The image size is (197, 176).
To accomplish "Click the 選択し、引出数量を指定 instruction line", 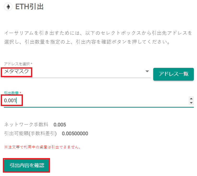I will tap(87, 42).
